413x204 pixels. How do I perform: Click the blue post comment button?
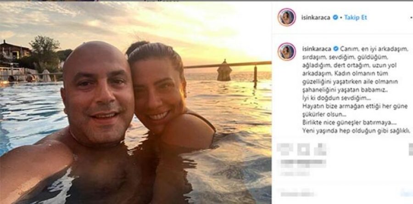(x=407, y=194)
